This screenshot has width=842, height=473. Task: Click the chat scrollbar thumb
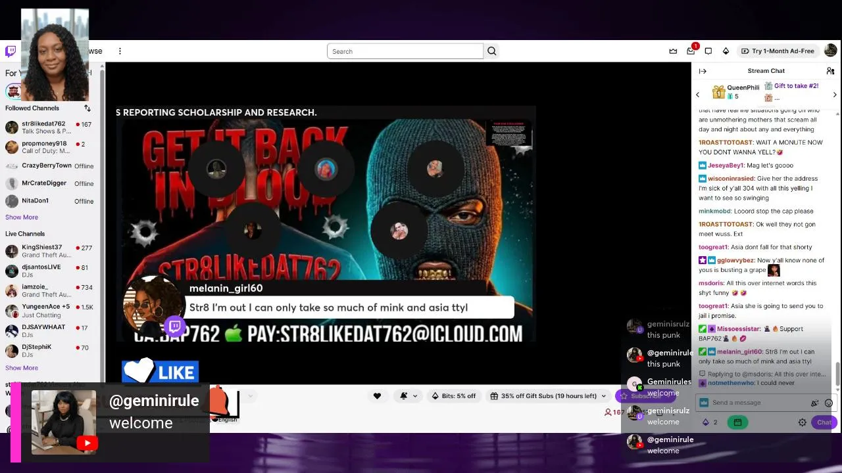point(837,374)
